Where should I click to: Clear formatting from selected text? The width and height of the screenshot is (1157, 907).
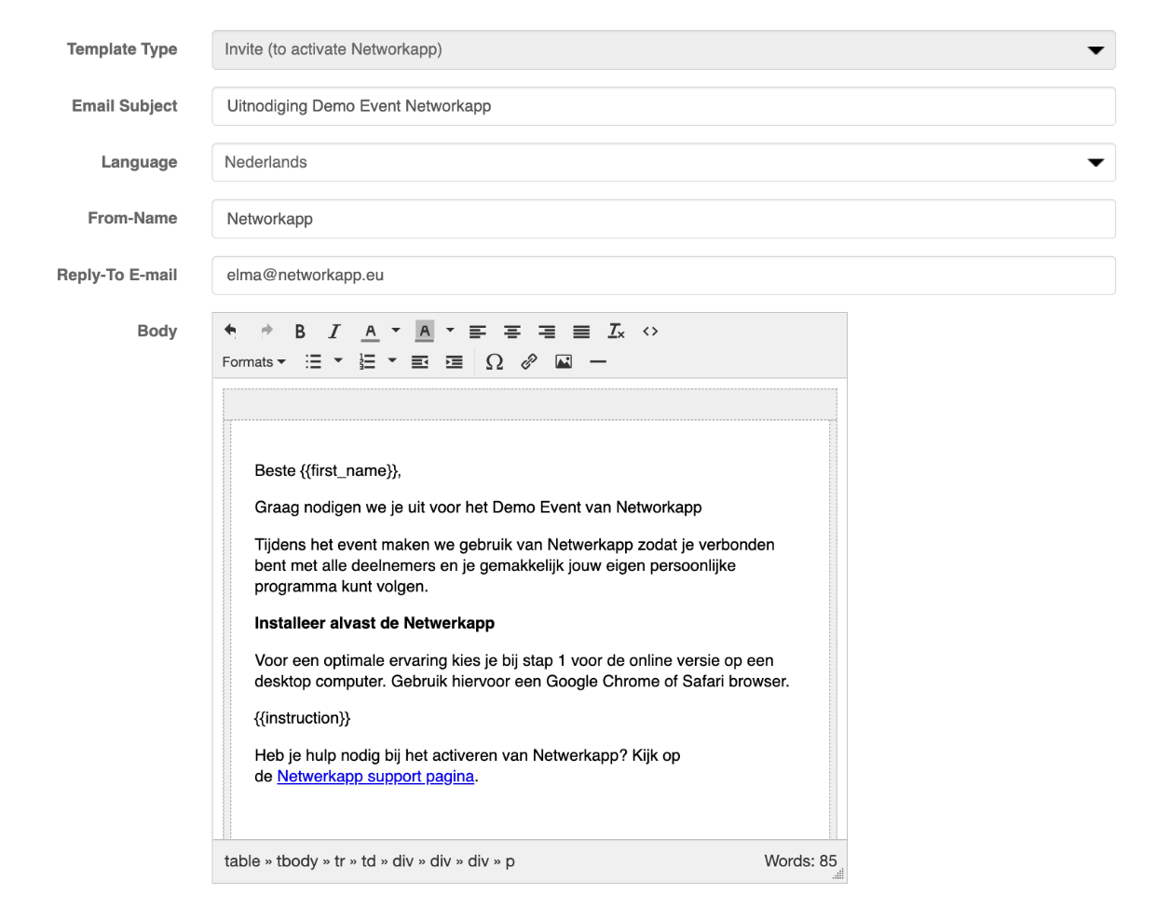[616, 331]
